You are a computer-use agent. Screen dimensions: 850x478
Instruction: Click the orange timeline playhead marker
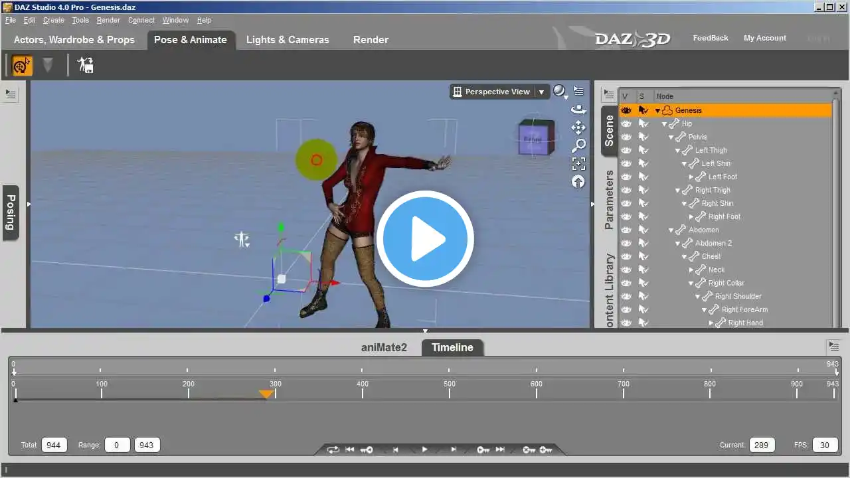(x=266, y=394)
